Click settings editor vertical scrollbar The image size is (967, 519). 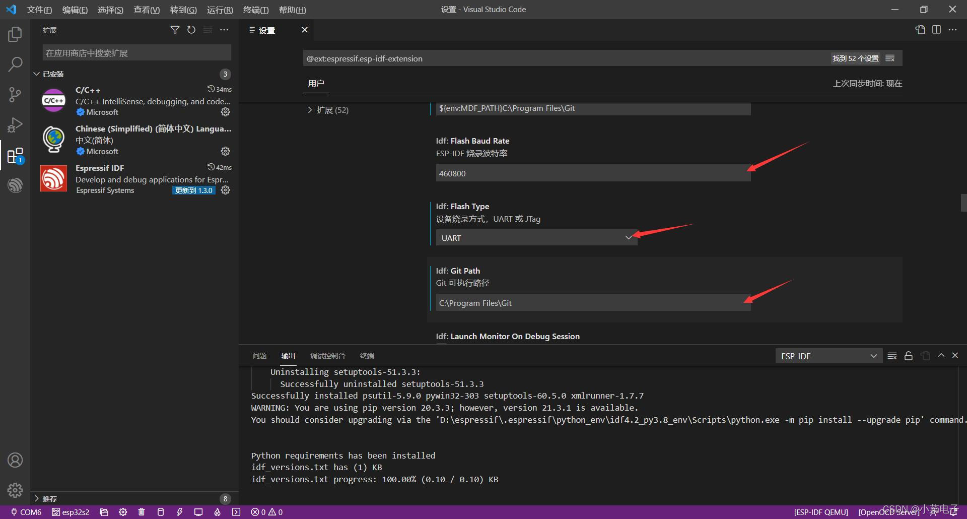[963, 203]
